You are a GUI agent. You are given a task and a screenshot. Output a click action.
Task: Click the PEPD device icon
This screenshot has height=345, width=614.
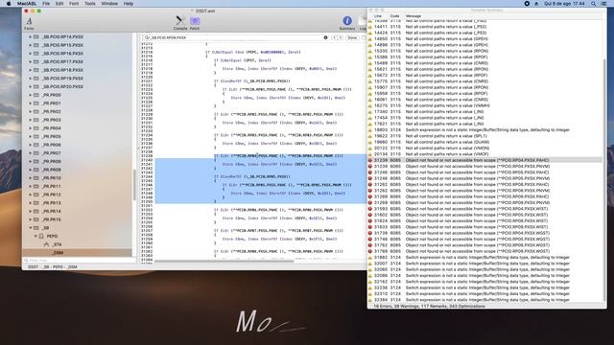click(41, 236)
